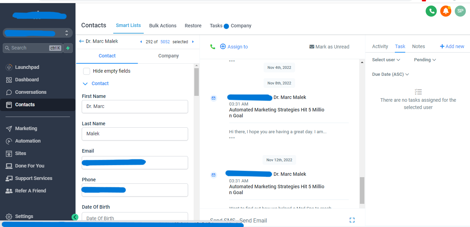Click the email icon on Nov 12th message
Viewport: 470px width, 227px height.
click(x=214, y=175)
